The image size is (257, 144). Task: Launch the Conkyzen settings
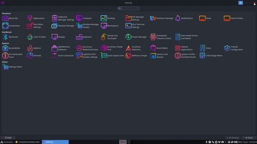(84, 18)
